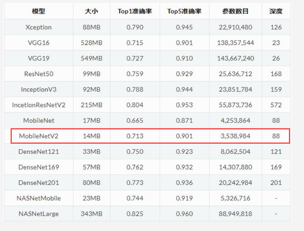Select the IncetionResNetV2 model name cell

pyautogui.click(x=39, y=105)
